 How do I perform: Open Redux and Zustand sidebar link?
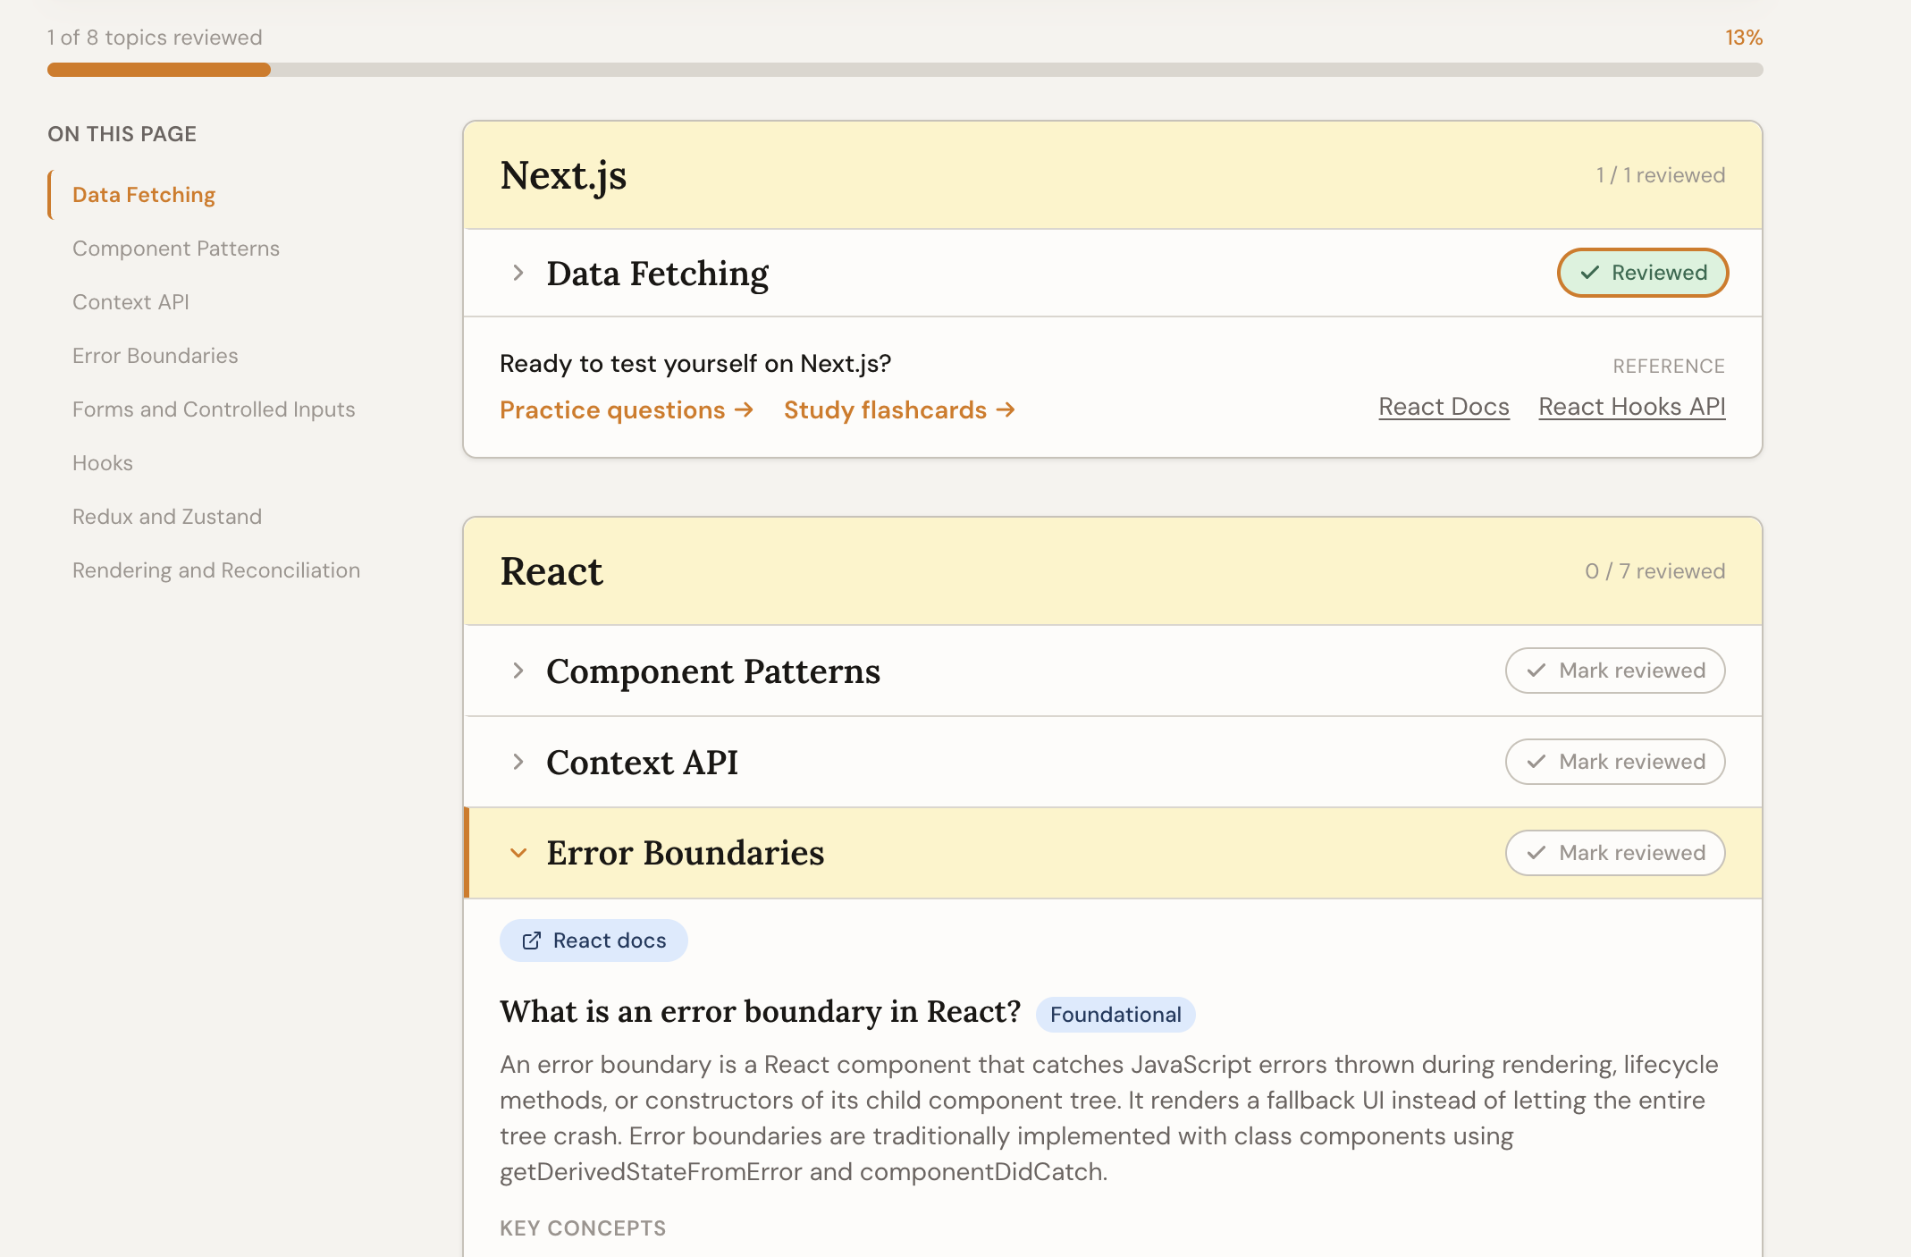[167, 517]
